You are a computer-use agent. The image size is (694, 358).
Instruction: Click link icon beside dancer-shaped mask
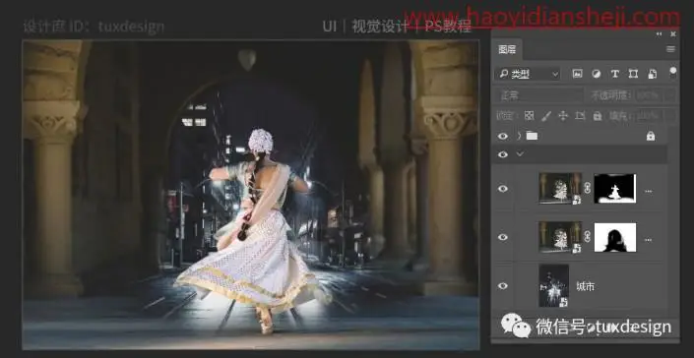click(588, 188)
